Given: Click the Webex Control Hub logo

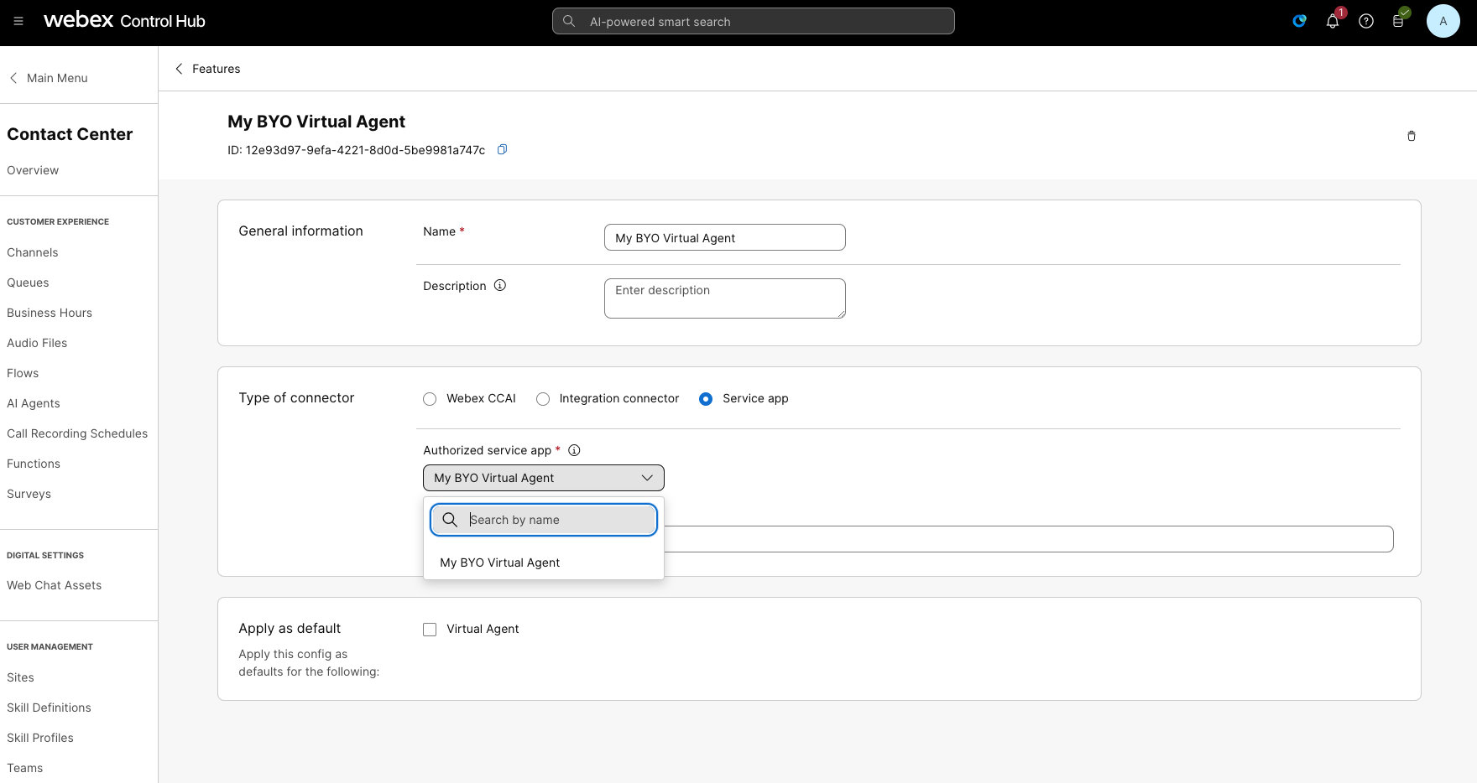Looking at the screenshot, I should point(124,21).
